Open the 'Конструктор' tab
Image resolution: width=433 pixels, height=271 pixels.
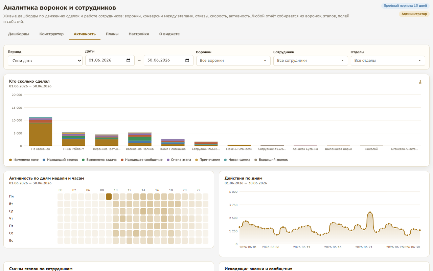pos(51,34)
